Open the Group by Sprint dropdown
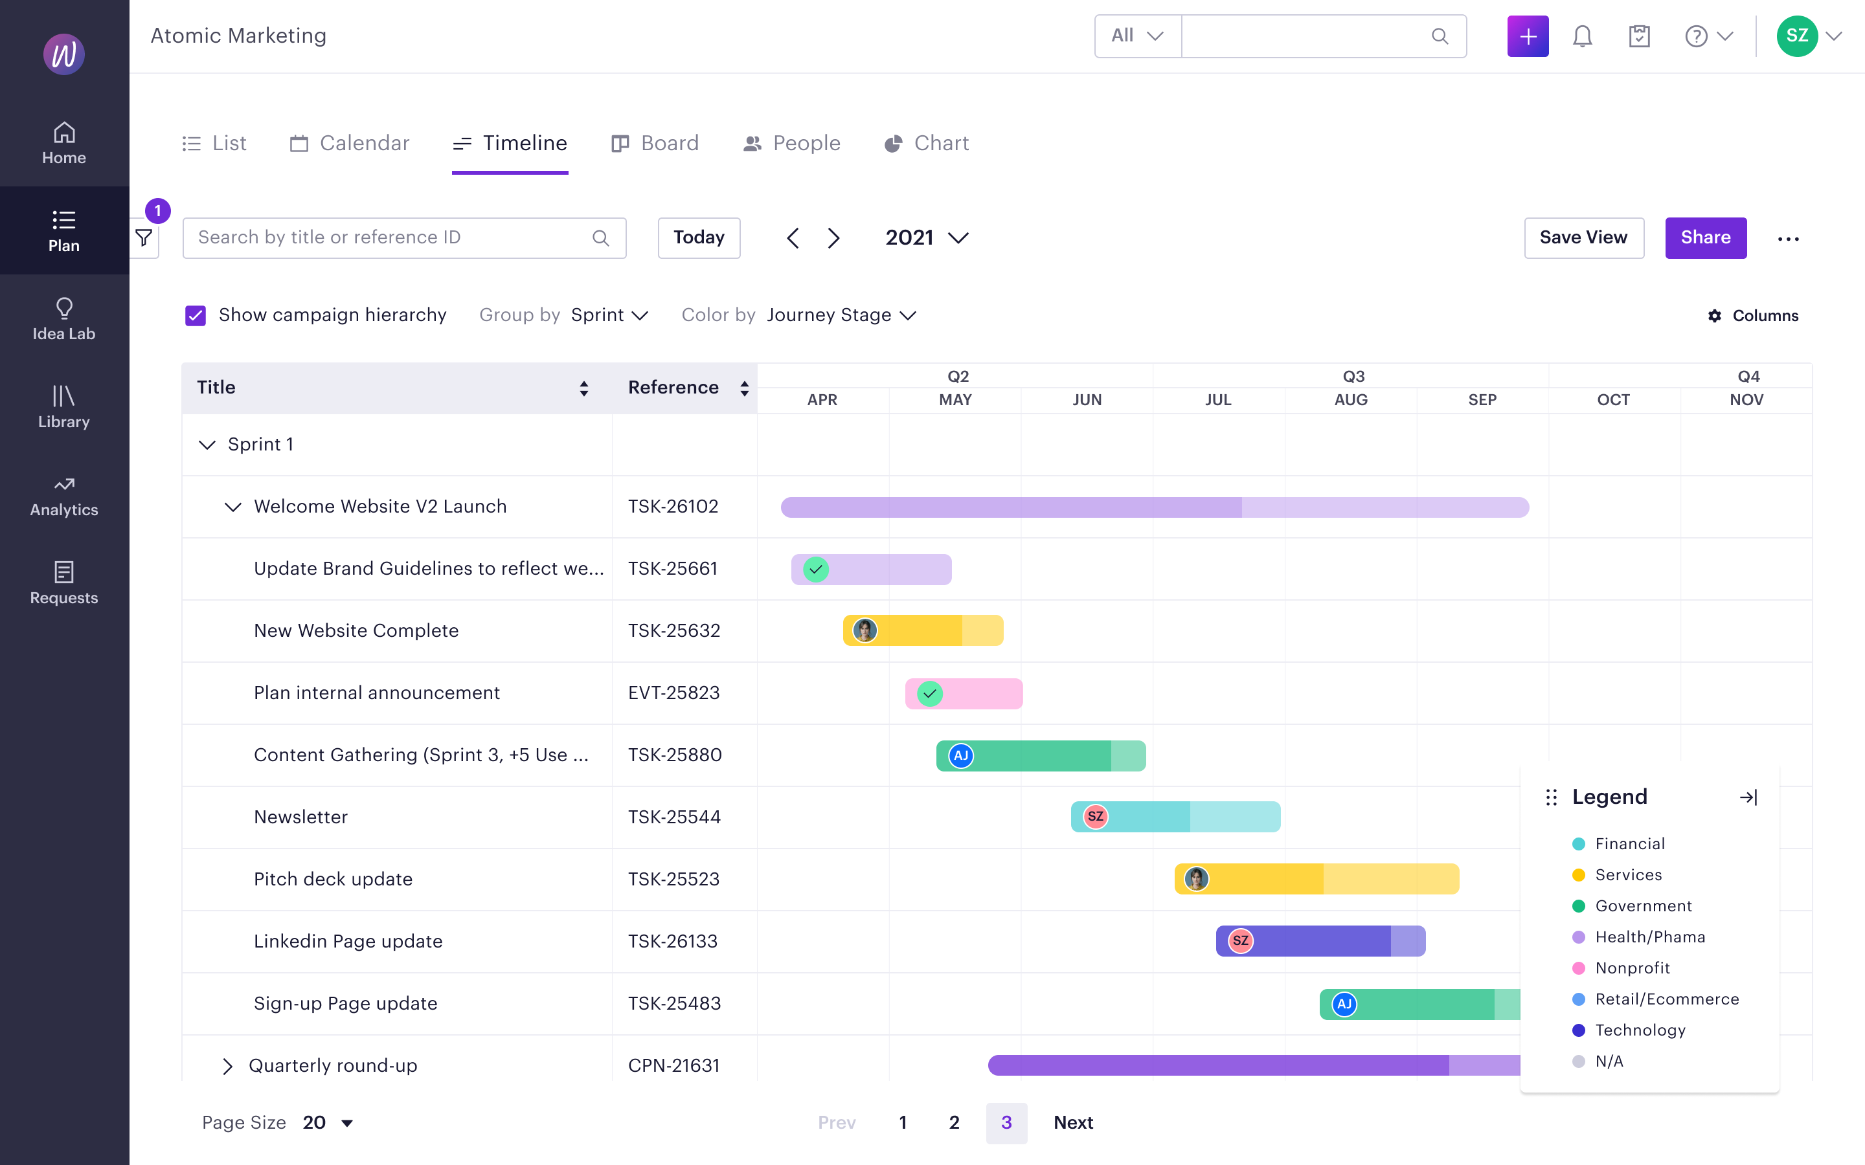 point(609,315)
